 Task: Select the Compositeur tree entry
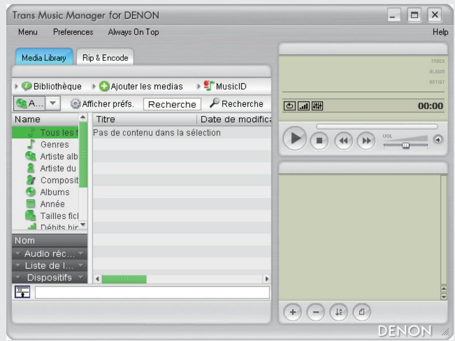45,180
